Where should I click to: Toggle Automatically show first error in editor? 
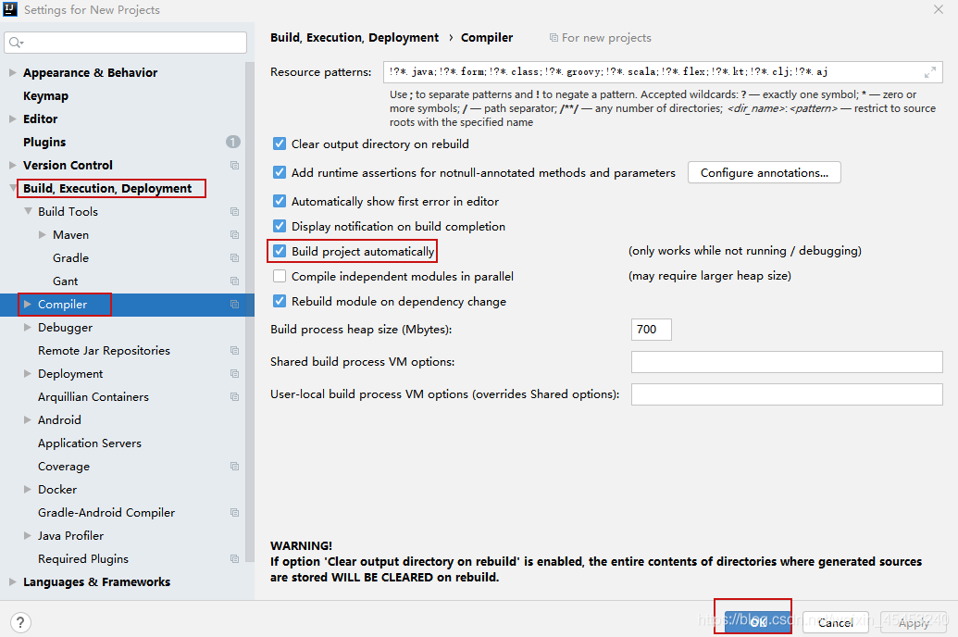280,201
